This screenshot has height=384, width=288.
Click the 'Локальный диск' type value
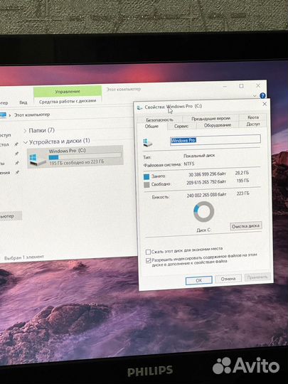[199, 156]
